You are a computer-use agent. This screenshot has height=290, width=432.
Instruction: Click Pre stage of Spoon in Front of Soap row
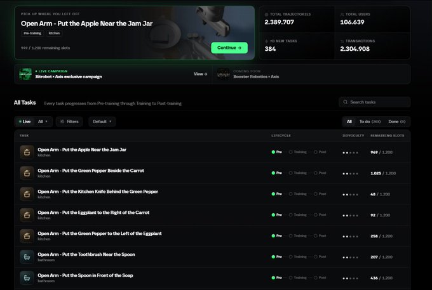coord(276,277)
